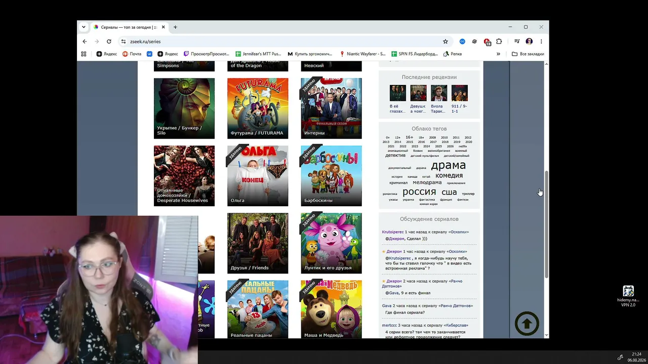Open the blue infinity extension icon
The image size is (648, 364).
462,41
